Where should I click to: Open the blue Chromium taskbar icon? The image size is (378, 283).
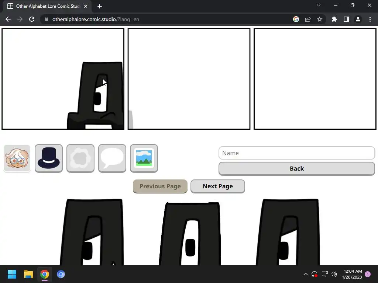pyautogui.click(x=61, y=274)
